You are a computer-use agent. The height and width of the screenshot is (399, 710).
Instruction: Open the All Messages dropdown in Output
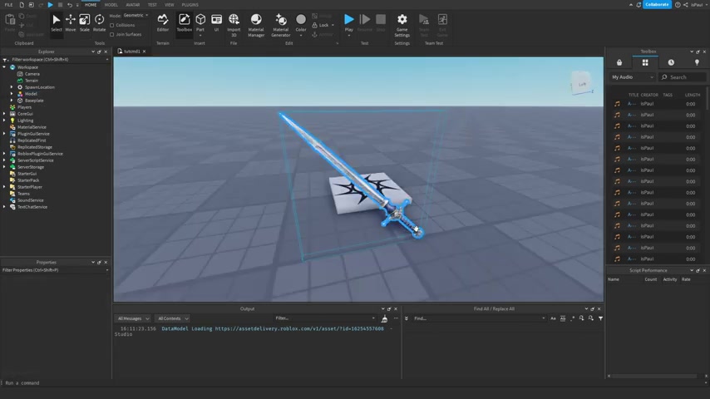pyautogui.click(x=133, y=318)
